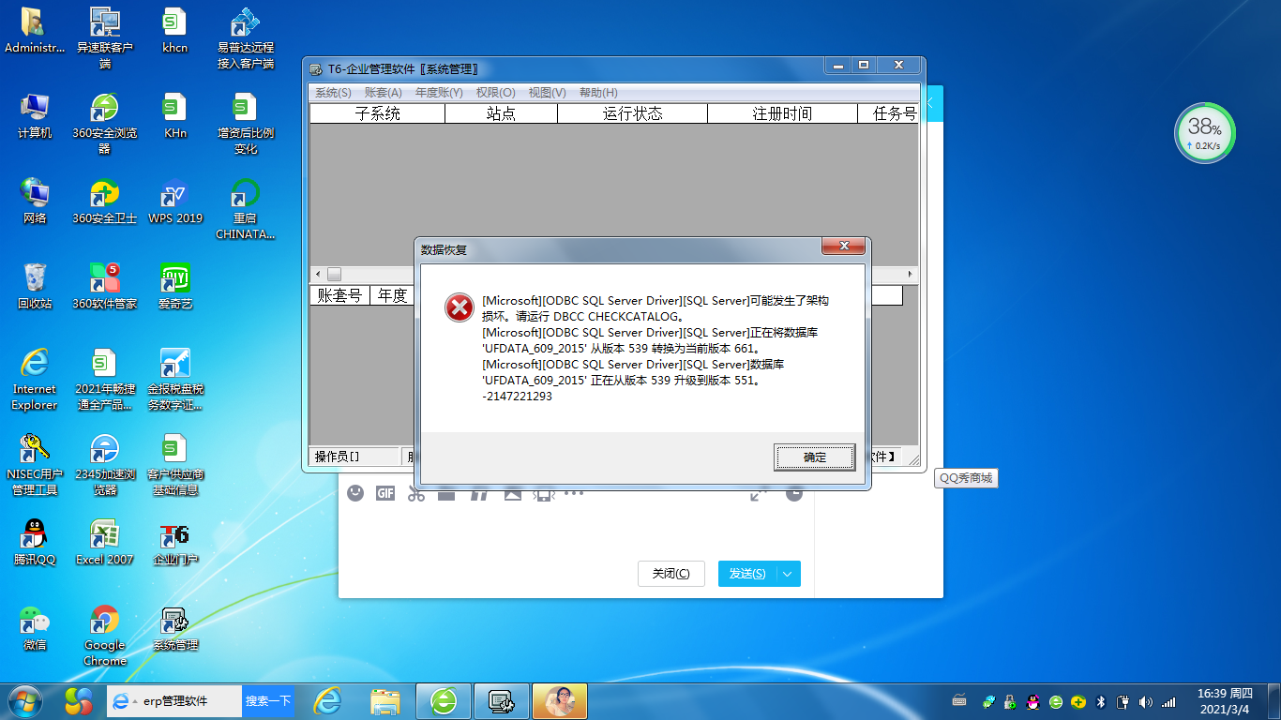Click the 账套号 column header
This screenshot has height=720, width=1281.
coord(340,296)
